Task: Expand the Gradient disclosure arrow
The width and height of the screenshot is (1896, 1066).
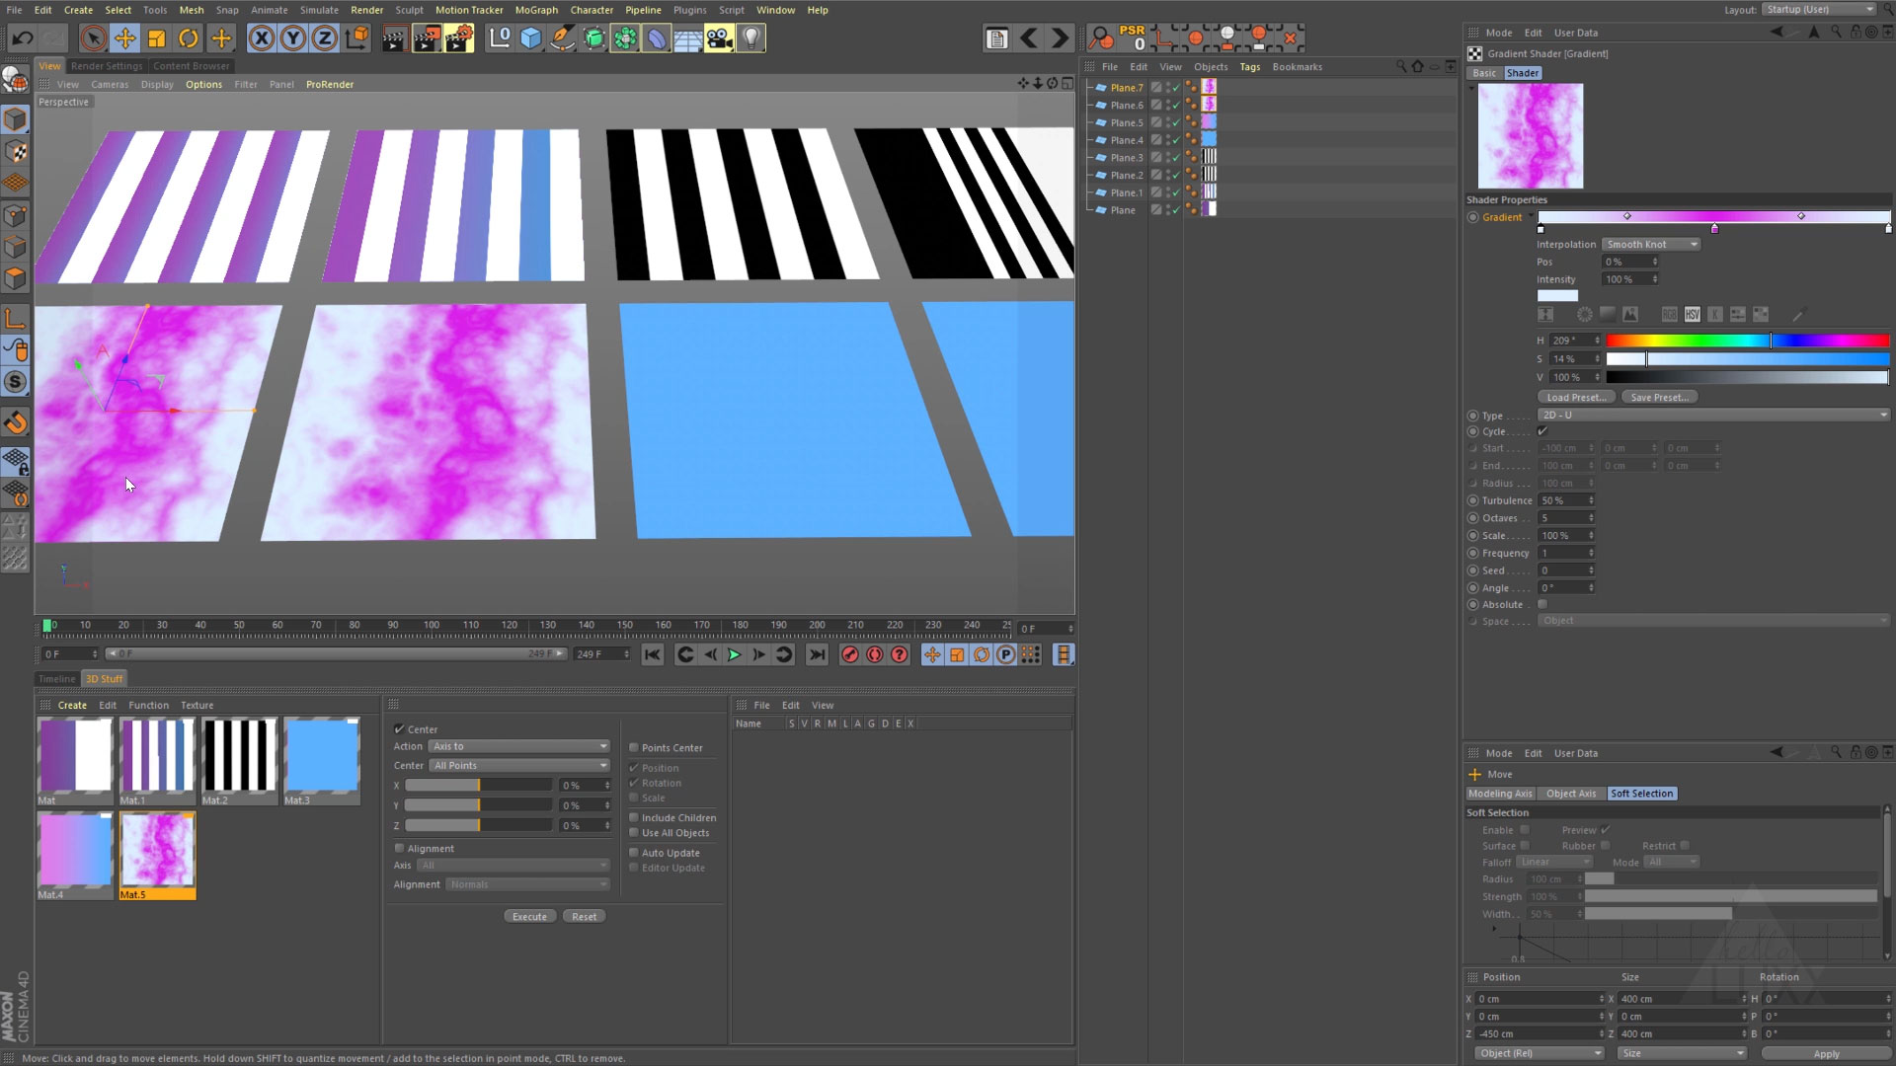Action: tap(1532, 216)
